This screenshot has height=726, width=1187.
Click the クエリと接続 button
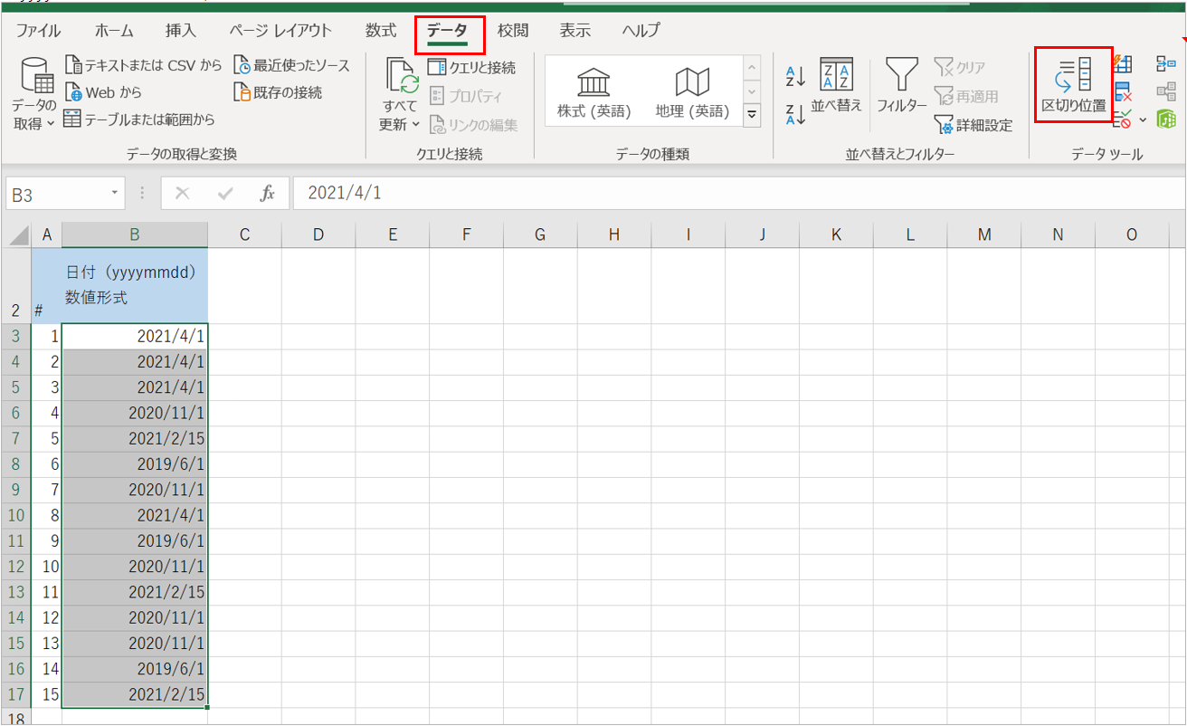coord(471,68)
